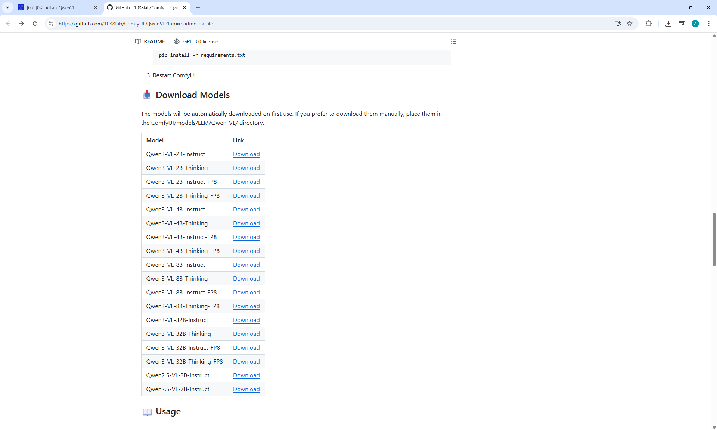Image resolution: width=717 pixels, height=430 pixels.
Task: Open the Chrome three-dot menu
Action: click(x=708, y=24)
